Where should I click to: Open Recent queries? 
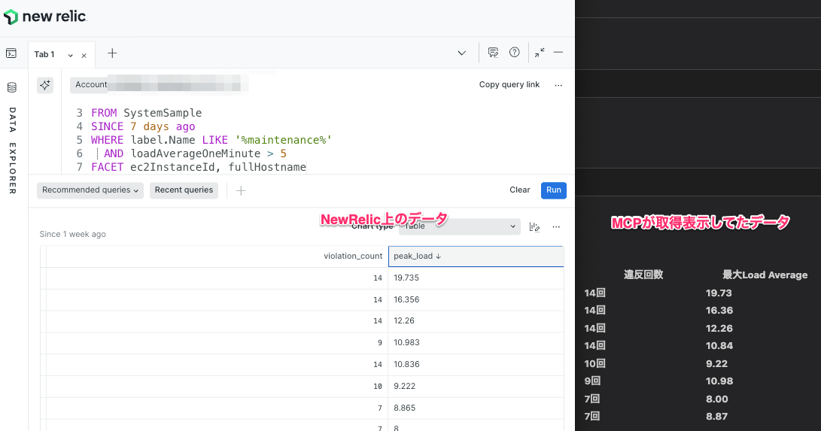pos(184,190)
